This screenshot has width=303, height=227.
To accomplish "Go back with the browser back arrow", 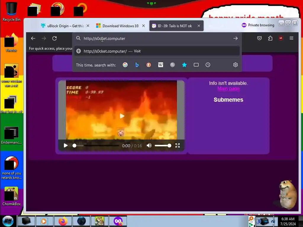I will [33, 38].
